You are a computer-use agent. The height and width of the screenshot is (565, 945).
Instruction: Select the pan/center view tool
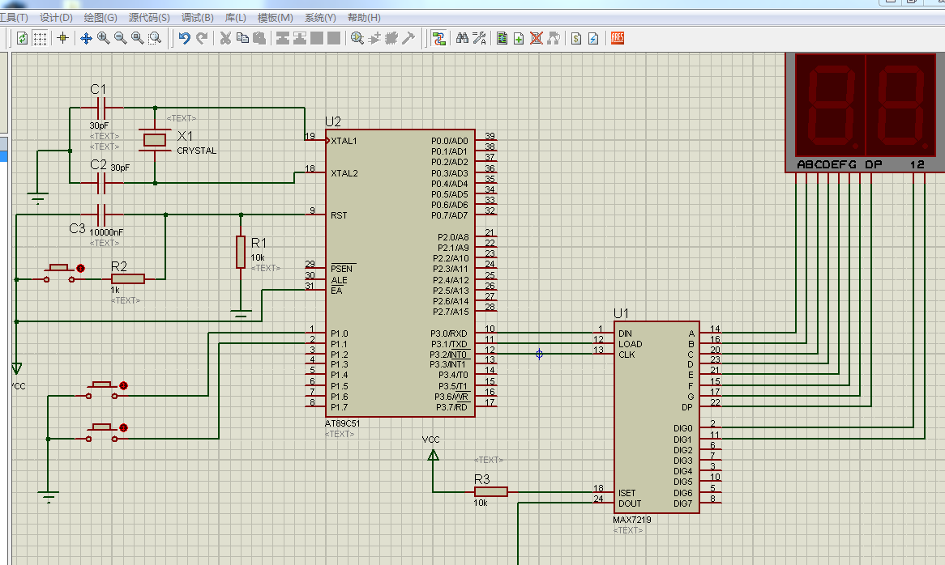(86, 39)
